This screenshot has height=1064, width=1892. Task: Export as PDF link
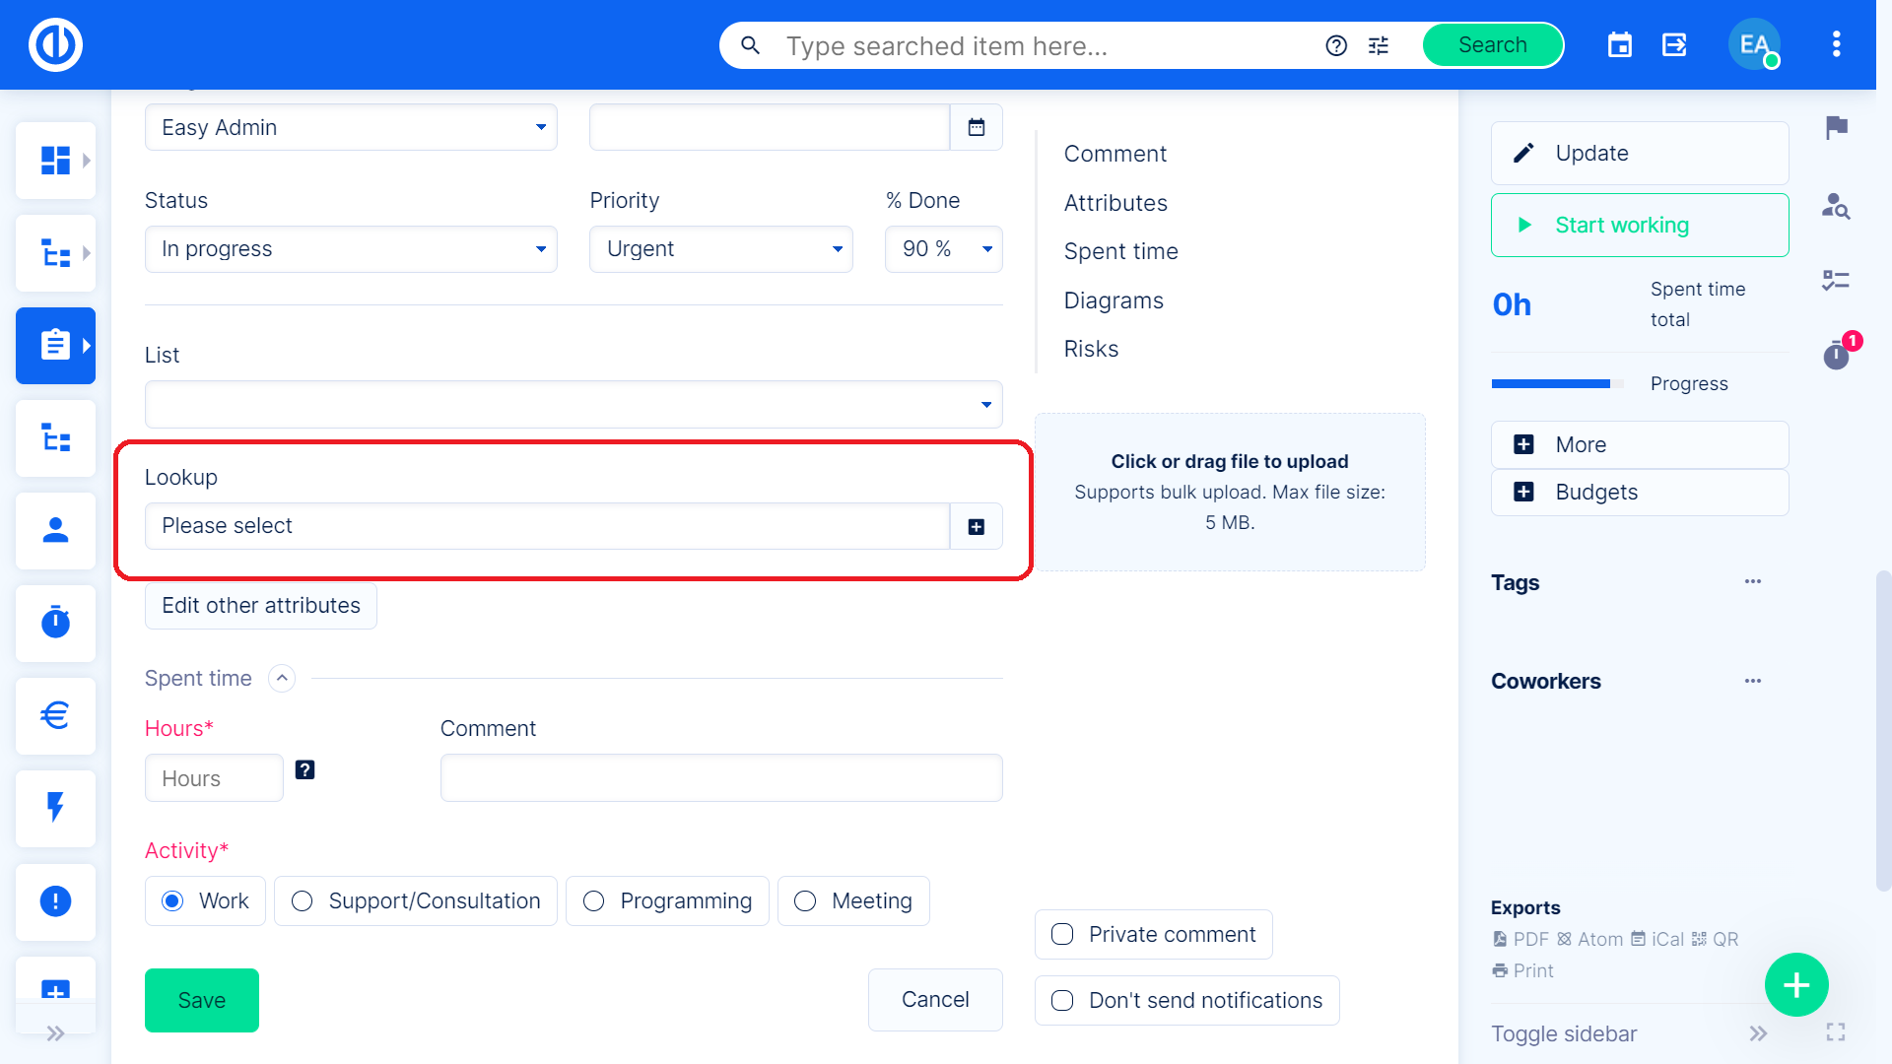coord(1520,940)
